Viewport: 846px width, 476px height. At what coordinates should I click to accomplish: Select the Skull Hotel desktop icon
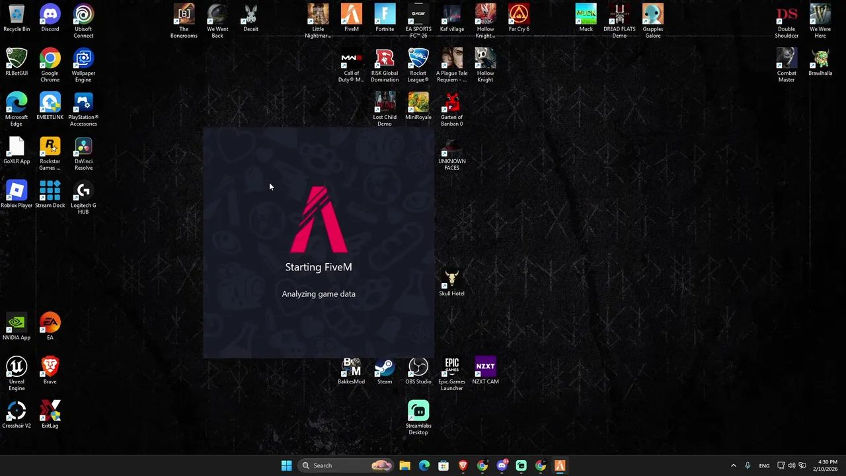tap(451, 283)
